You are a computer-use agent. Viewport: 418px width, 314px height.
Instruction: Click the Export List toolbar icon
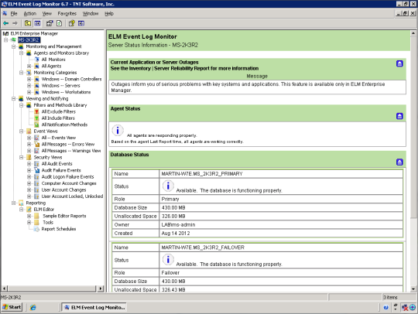tap(59, 23)
